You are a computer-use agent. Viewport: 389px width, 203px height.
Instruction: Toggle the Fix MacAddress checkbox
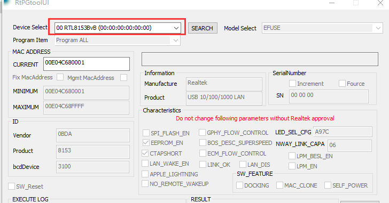60,77
